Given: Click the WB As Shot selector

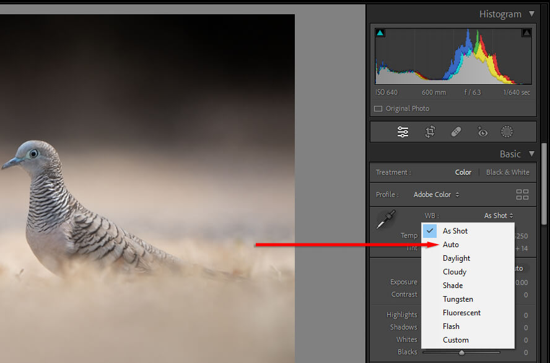Looking at the screenshot, I should pyautogui.click(x=499, y=216).
